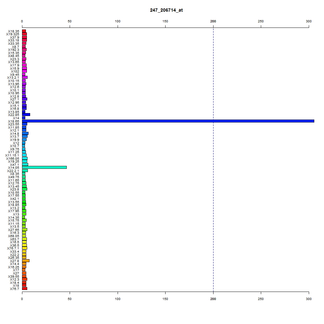Click the top axis tick label "50"
324x324 pixels.
click(70, 21)
